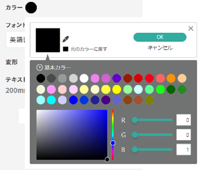Click the vertical rainbow hue bar
Screen dimensions: 203x170
(113, 127)
